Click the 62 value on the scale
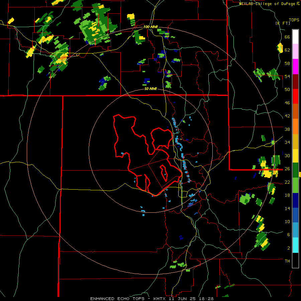 tap(287, 50)
